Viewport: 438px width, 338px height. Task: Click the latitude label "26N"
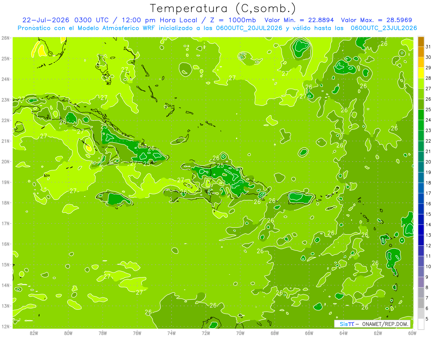(5, 38)
